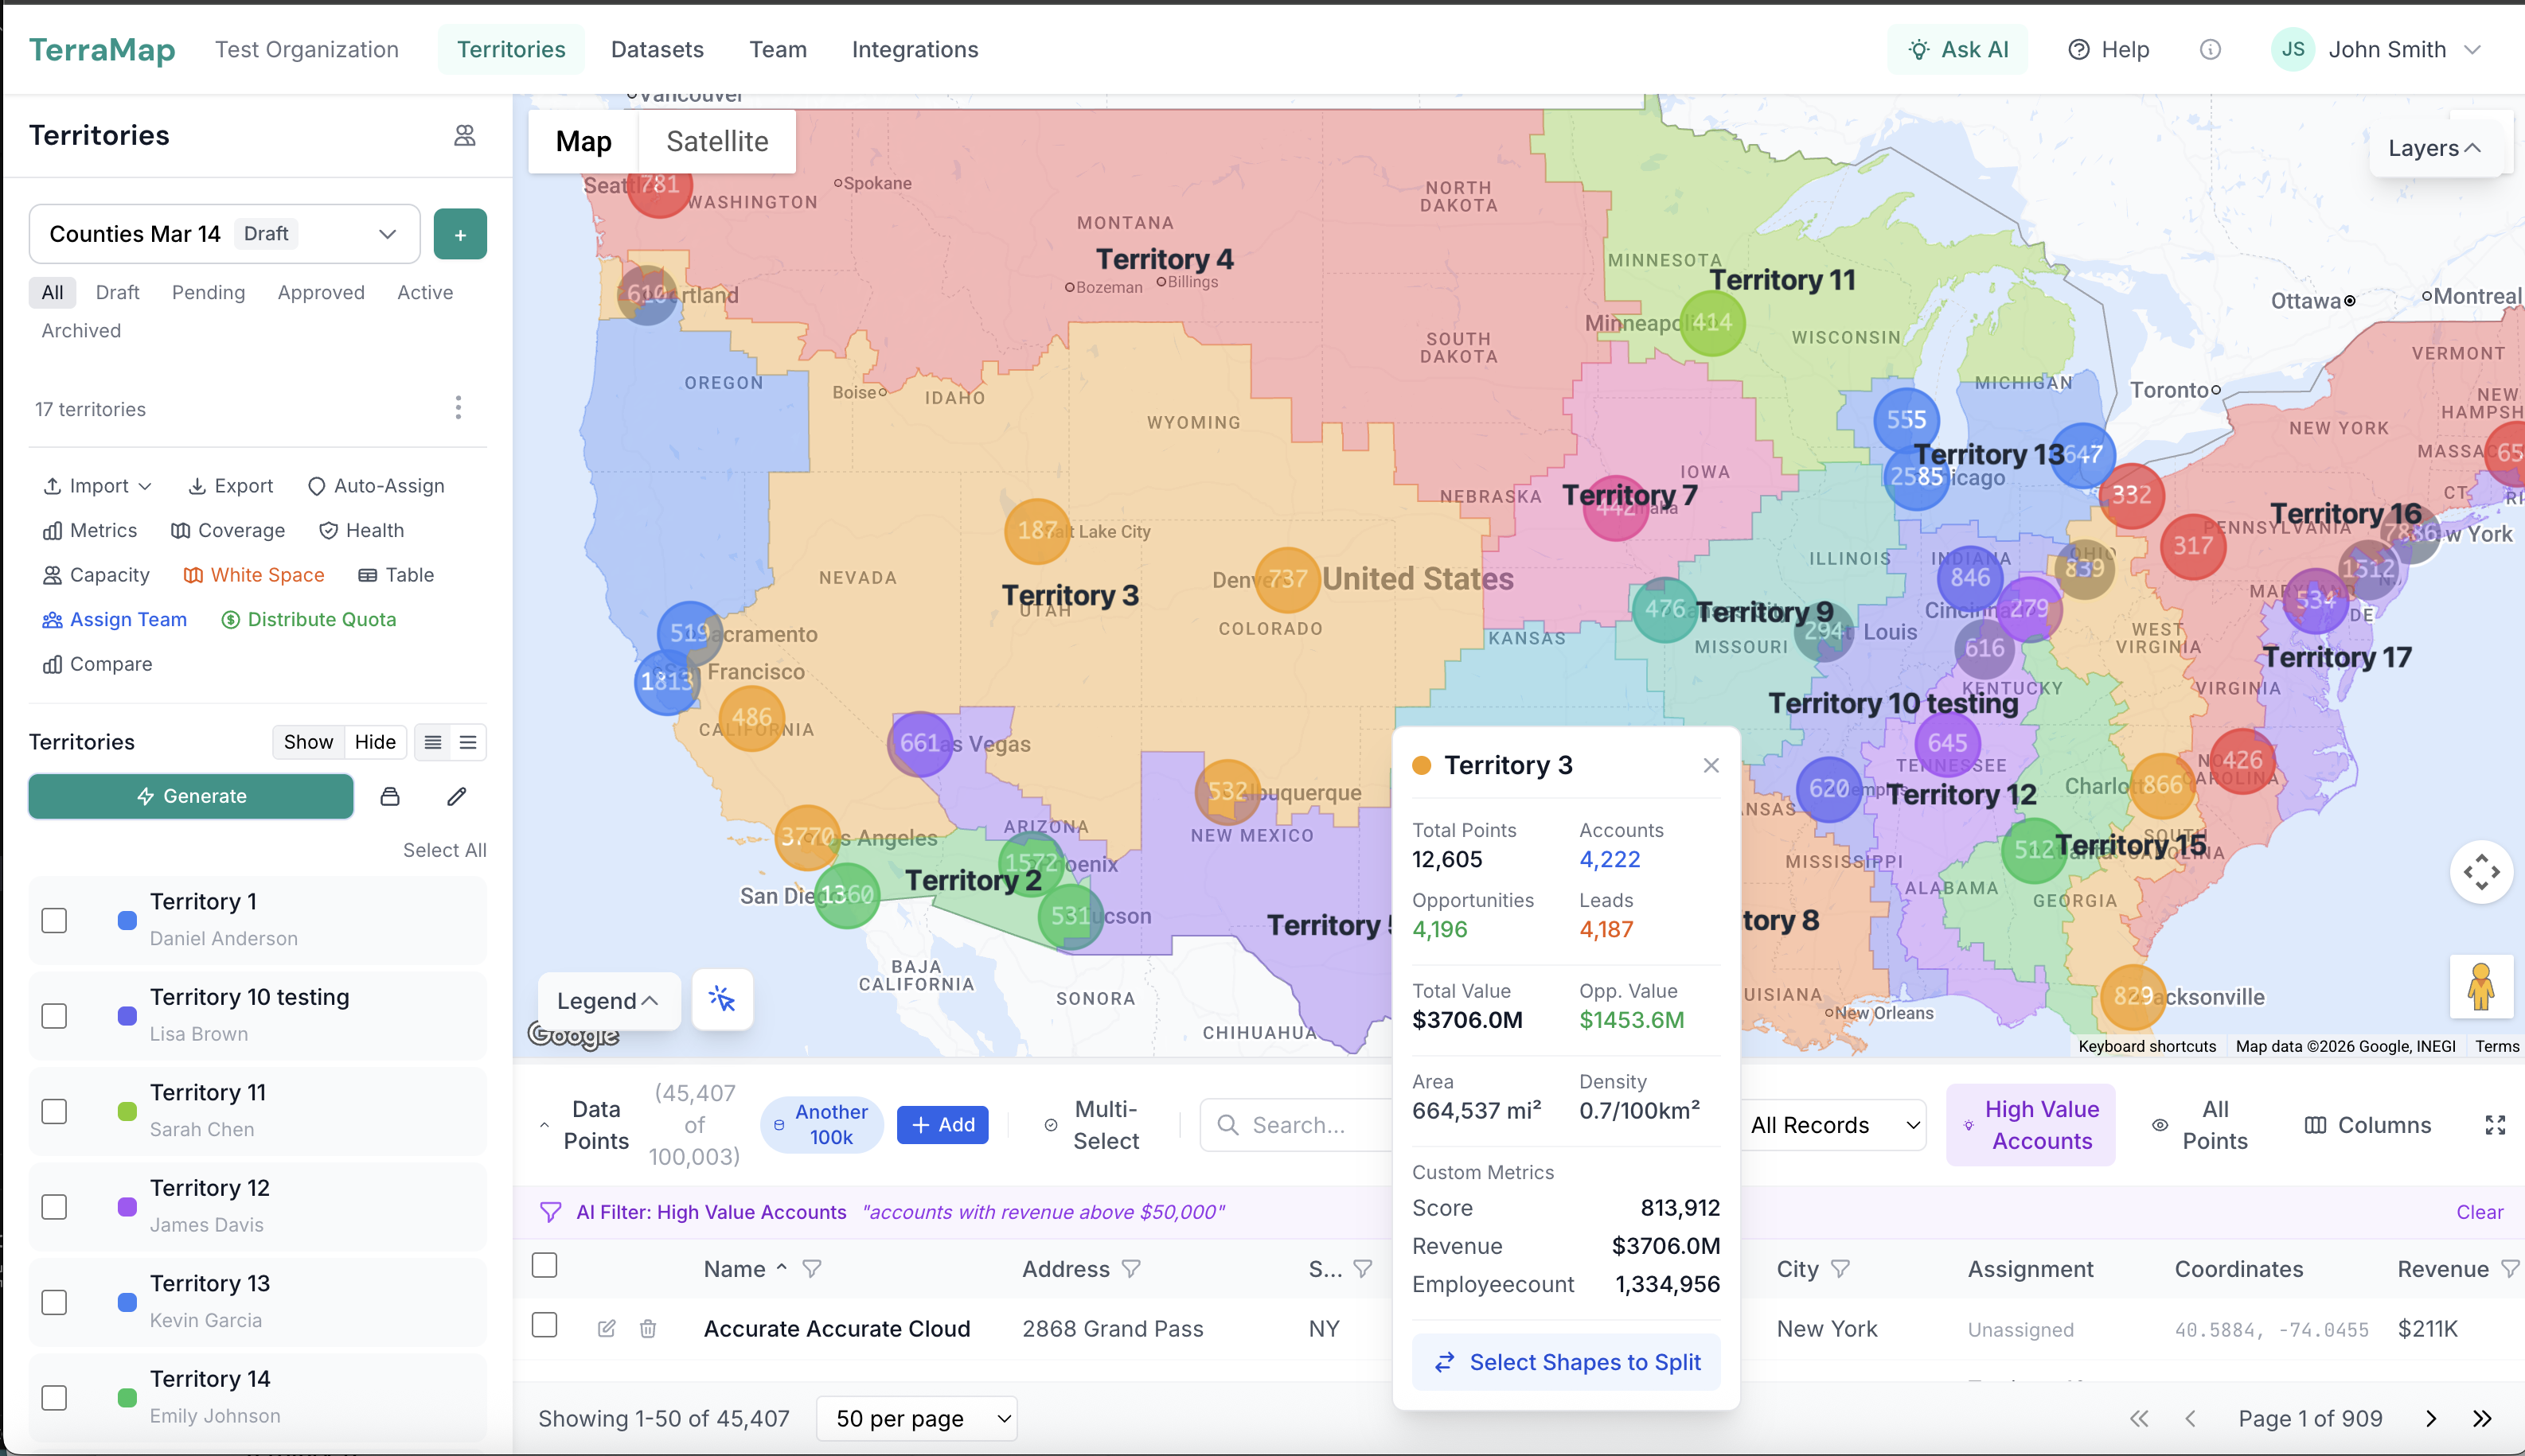Switch to expanded list view icon

coord(467,742)
